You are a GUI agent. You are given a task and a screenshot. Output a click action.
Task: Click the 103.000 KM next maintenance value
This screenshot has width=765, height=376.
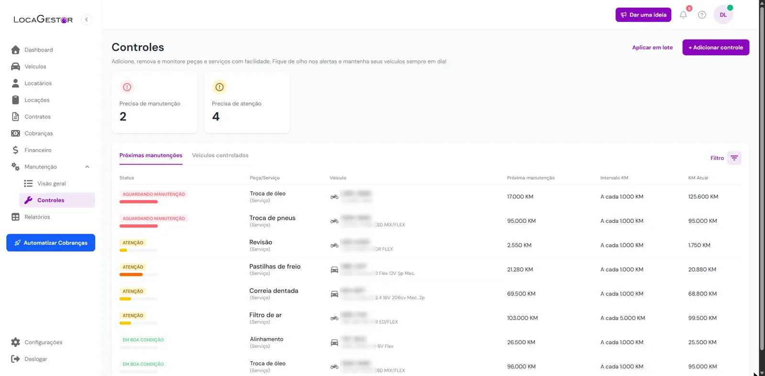522,318
